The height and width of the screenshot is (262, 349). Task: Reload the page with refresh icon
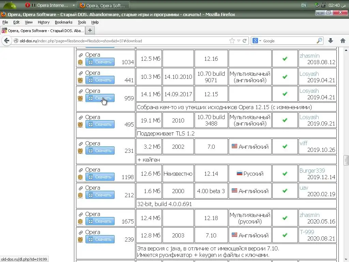click(245, 41)
